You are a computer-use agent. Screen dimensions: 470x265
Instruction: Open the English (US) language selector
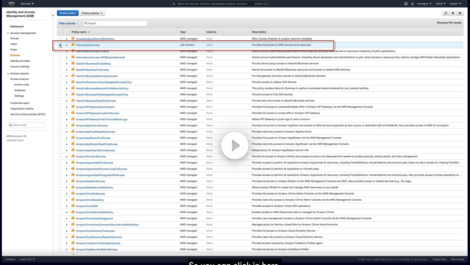tap(27, 259)
